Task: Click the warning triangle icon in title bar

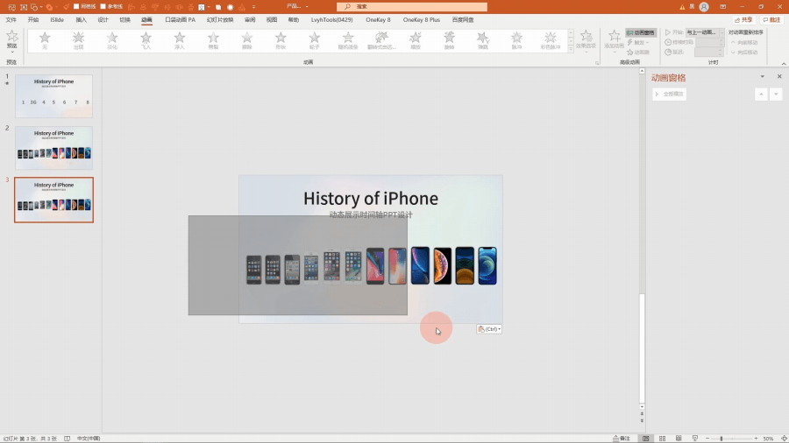Action: (x=682, y=7)
